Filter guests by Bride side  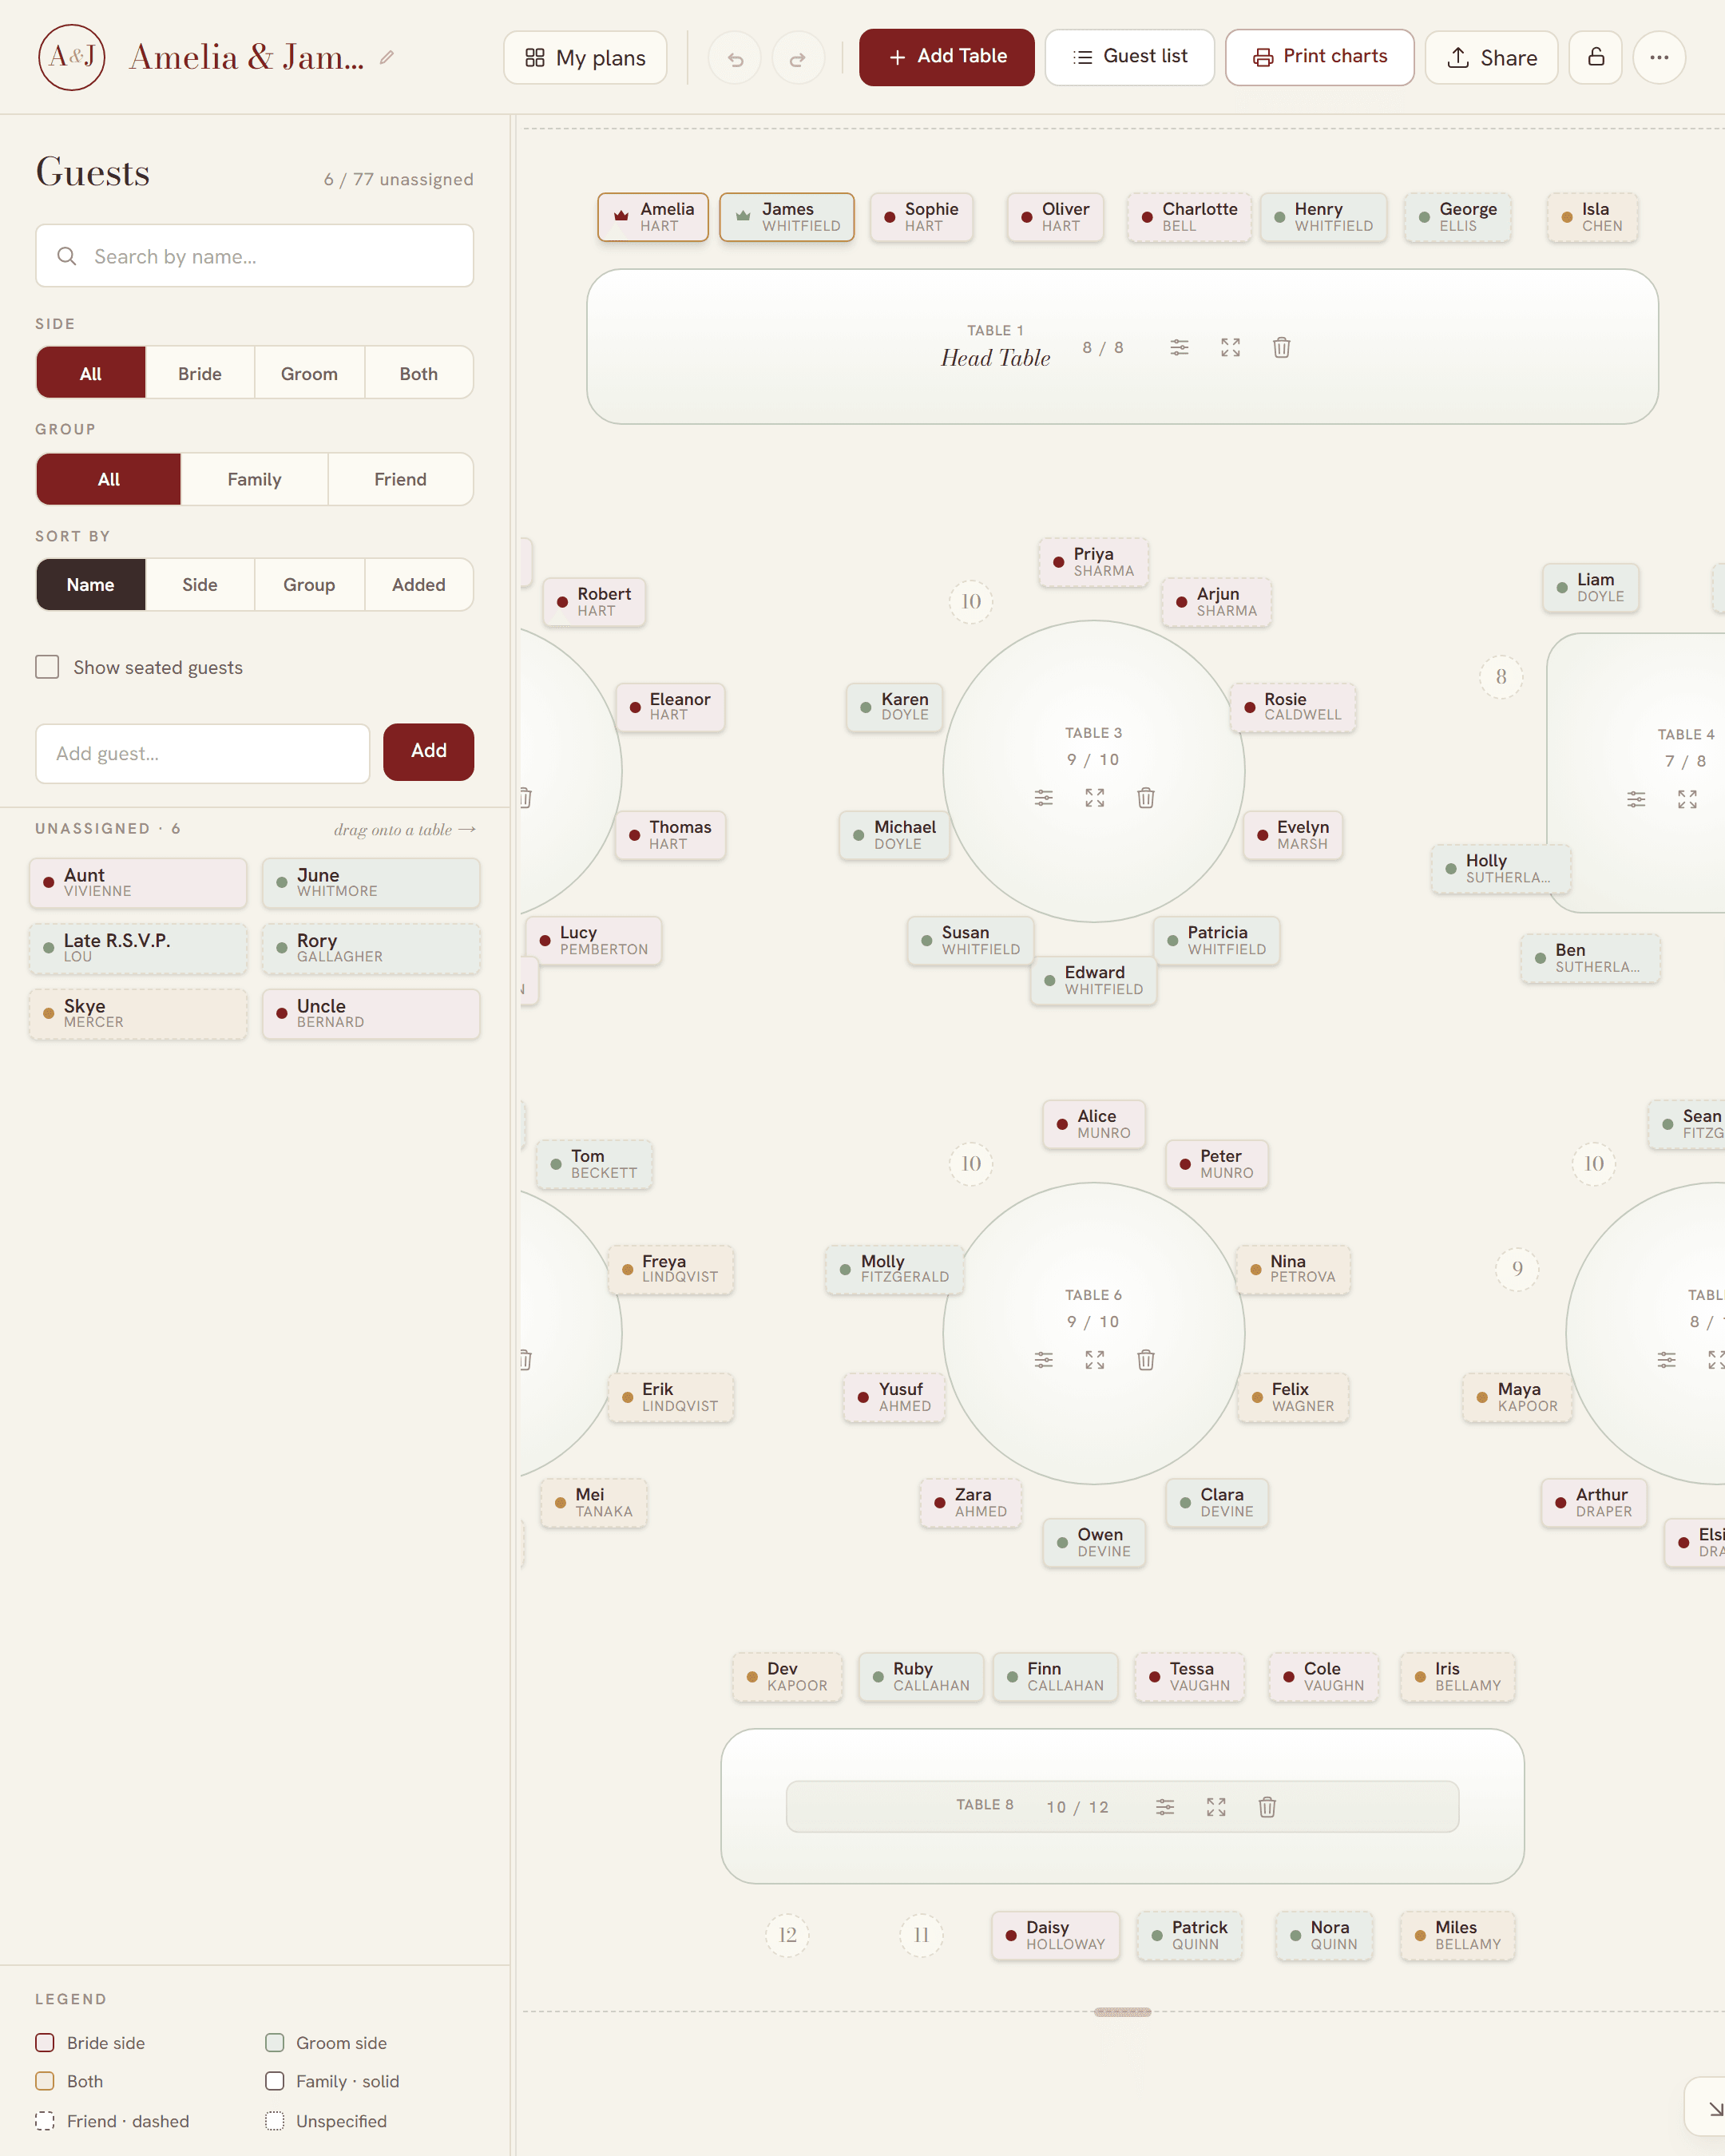point(200,373)
